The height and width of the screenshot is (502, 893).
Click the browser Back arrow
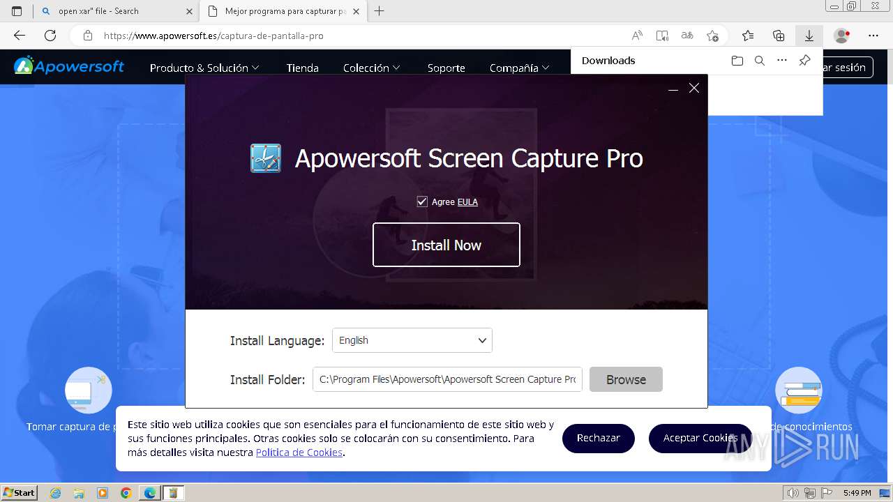(x=20, y=36)
